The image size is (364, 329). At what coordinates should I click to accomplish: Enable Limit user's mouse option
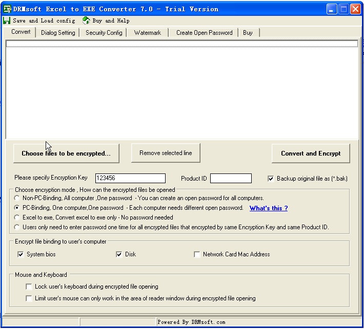coord(29,298)
